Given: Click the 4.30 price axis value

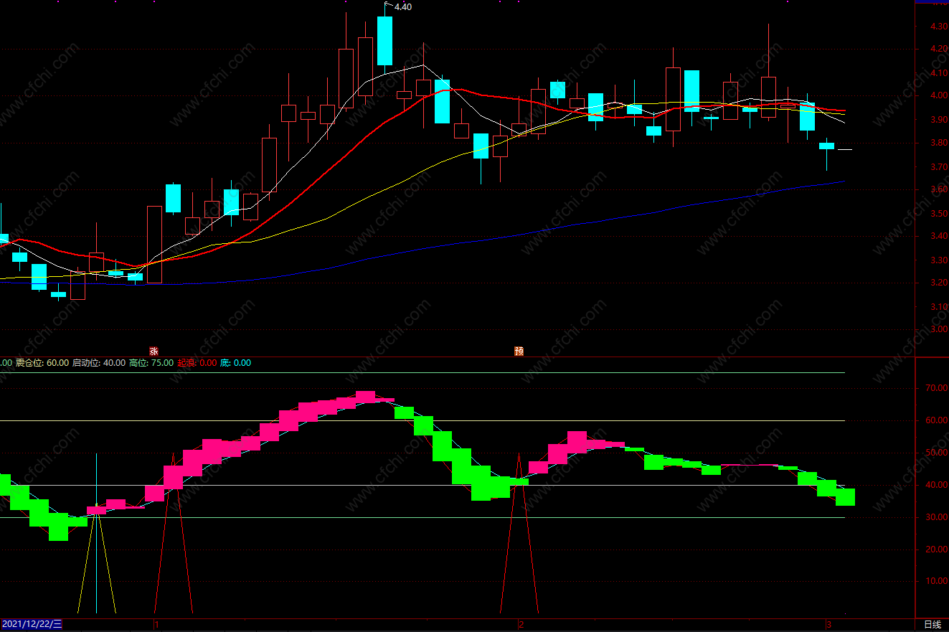Looking at the screenshot, I should [938, 27].
